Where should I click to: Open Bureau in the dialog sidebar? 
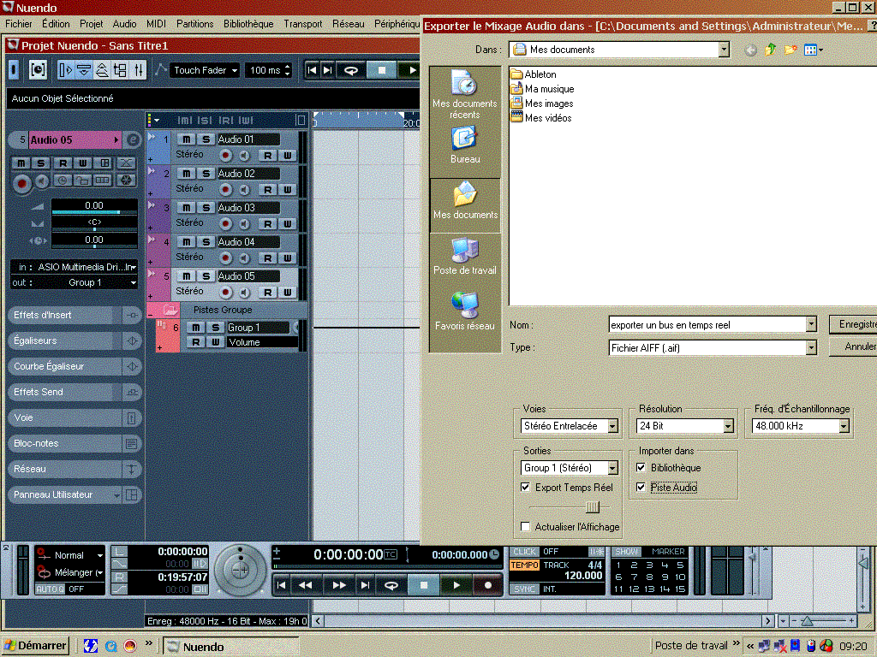[465, 144]
